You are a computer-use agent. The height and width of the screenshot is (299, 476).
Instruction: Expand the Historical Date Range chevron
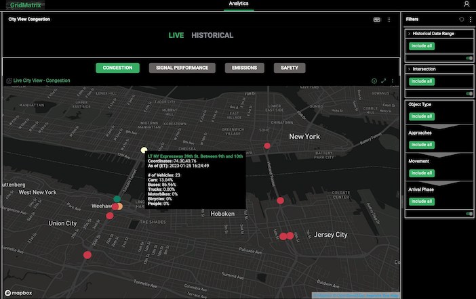click(x=409, y=33)
